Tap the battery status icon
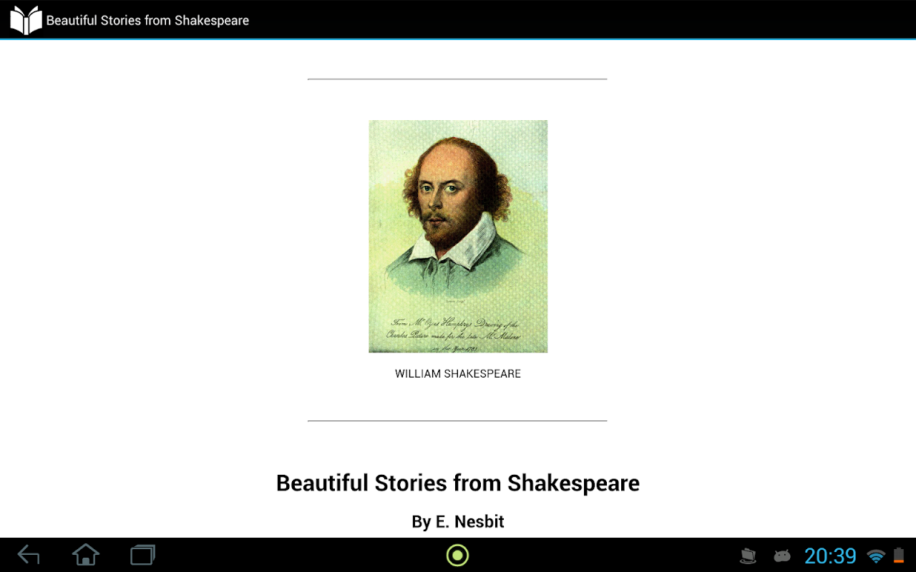The image size is (916, 572). point(899,556)
